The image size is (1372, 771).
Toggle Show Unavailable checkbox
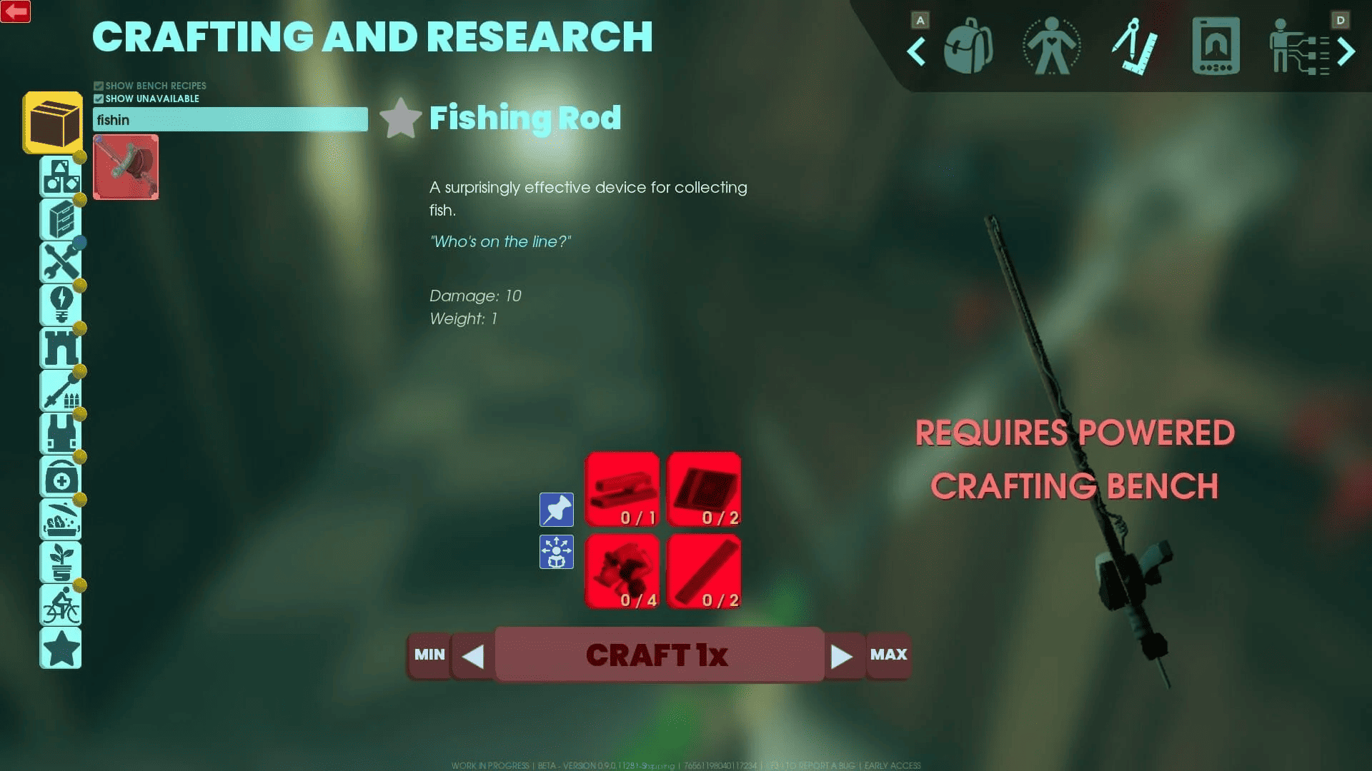pyautogui.click(x=97, y=99)
